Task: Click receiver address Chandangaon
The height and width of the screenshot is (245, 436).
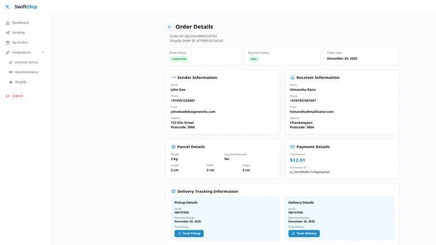Action: pos(301,122)
